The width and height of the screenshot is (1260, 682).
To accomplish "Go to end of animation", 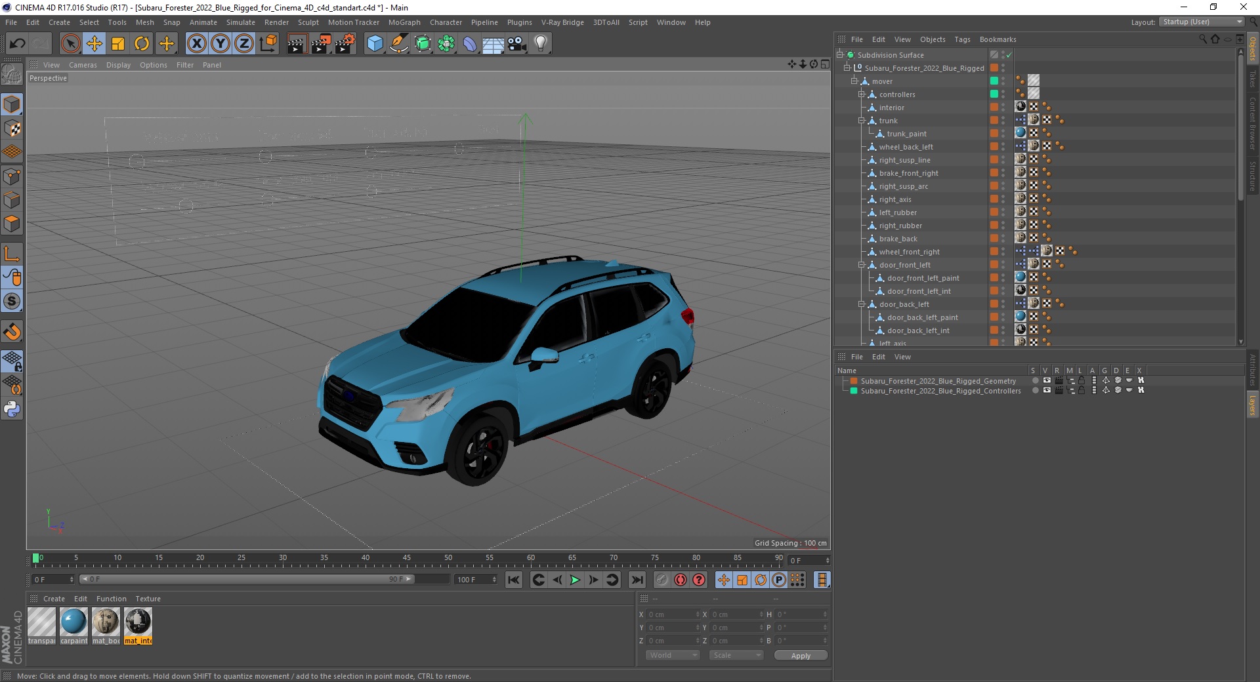I will pos(637,580).
